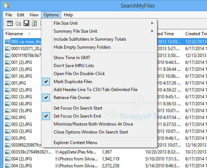
Task: Select file 002 (4).JPG
Action: (21, 104)
